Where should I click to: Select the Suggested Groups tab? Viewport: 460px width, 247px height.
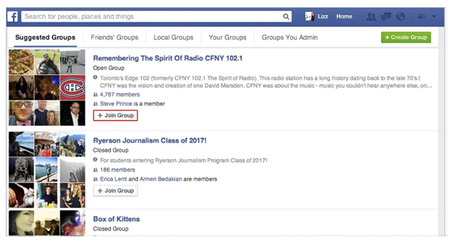(45, 38)
